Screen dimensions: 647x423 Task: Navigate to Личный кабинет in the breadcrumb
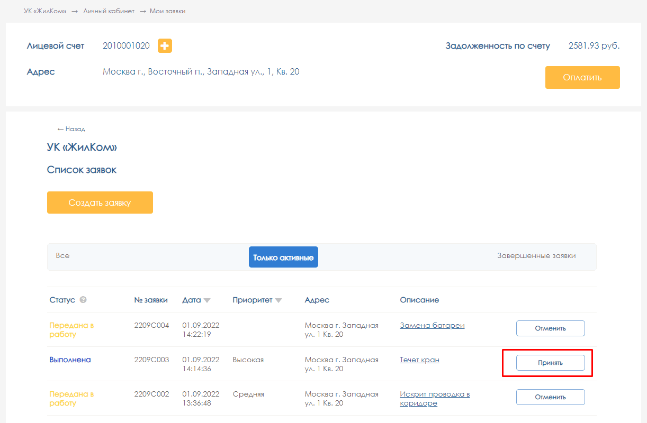coord(109,11)
